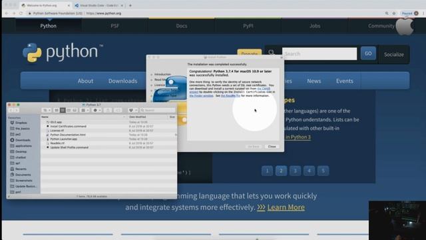Viewport: 426px width, 240px height.
Task: Open the News menu on python.org
Action: (x=314, y=81)
